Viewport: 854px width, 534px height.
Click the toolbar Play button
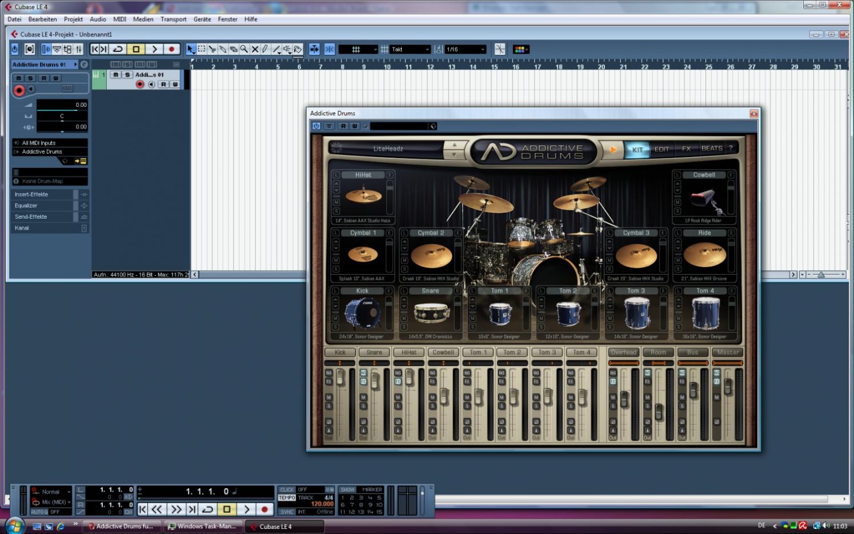(154, 49)
